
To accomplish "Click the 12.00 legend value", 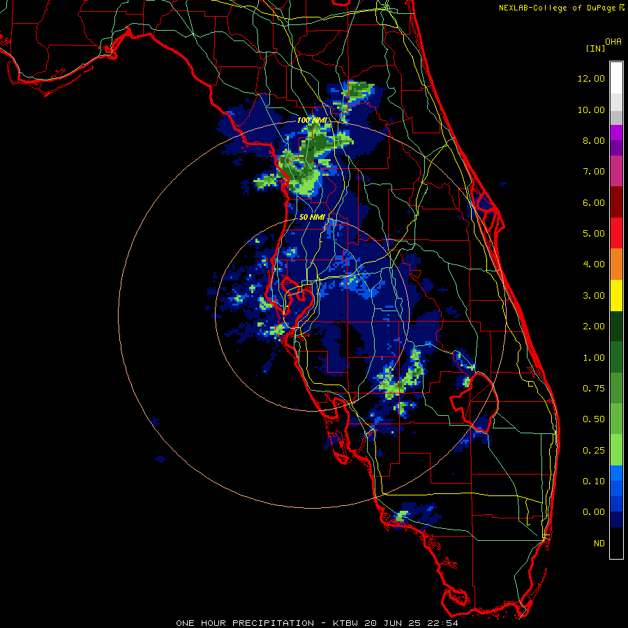I will (x=591, y=78).
